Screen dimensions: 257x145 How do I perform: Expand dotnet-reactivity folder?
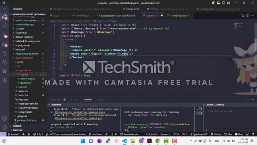(x=24, y=37)
